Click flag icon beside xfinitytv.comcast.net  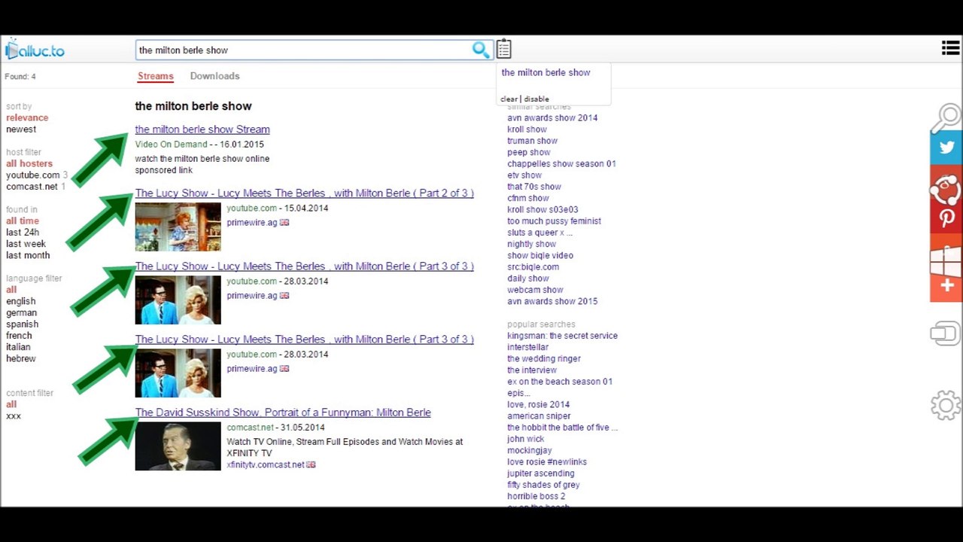pos(311,464)
